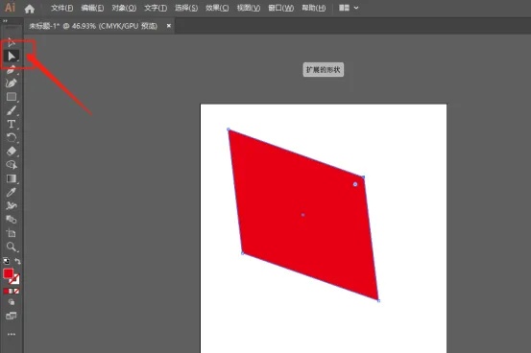Open the 效果(C) menu

point(217,8)
